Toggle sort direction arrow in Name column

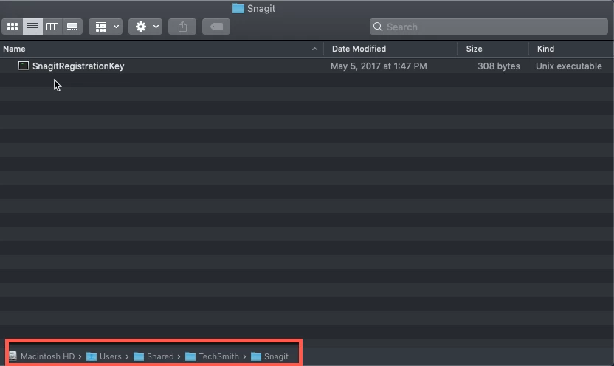[x=314, y=49]
